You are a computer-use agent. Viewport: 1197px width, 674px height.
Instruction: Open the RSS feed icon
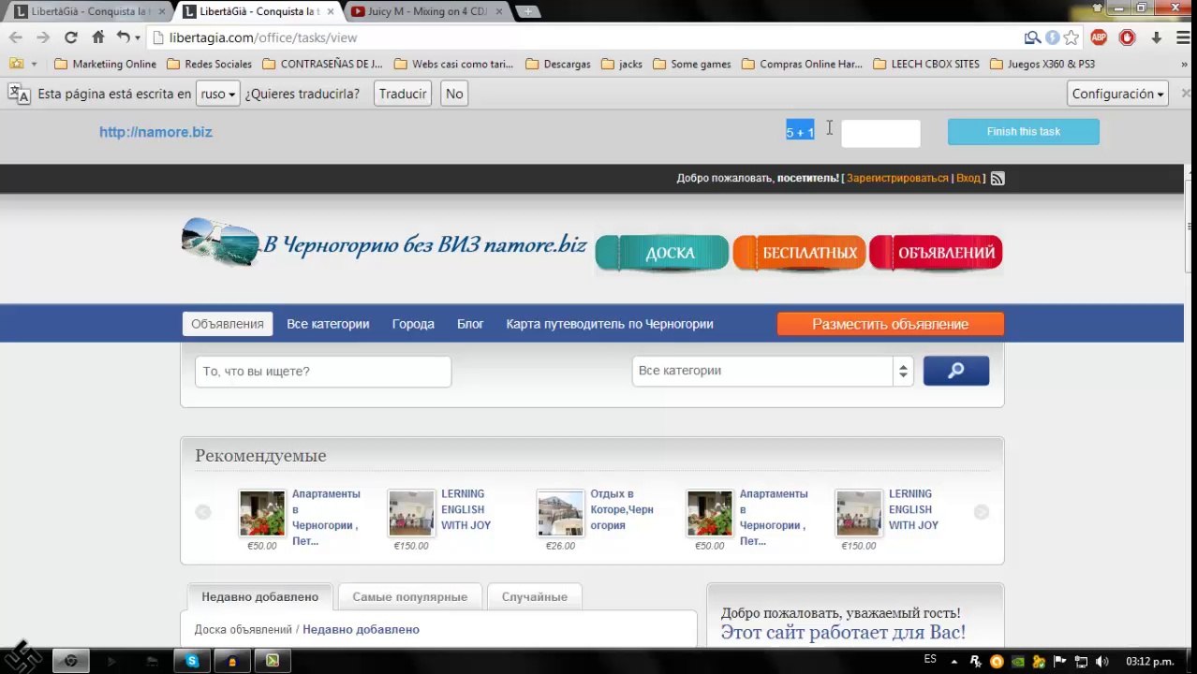pyautogui.click(x=997, y=178)
